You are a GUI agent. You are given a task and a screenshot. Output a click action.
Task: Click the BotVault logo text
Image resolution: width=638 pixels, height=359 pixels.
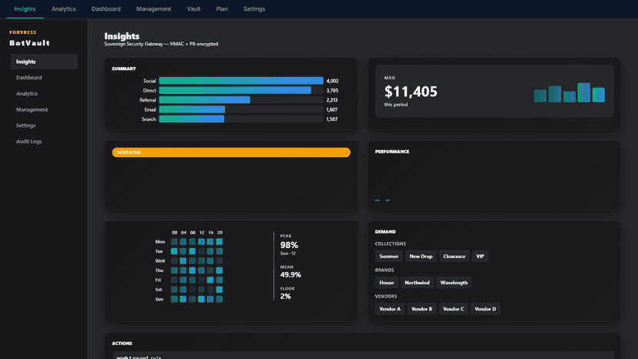tap(30, 42)
